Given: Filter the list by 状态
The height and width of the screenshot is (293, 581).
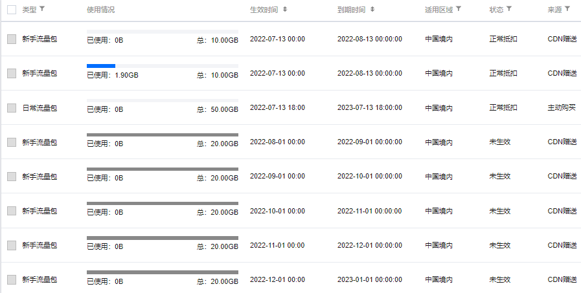Looking at the screenshot, I should coord(509,10).
